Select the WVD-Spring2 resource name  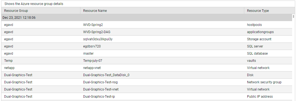tap(93, 25)
